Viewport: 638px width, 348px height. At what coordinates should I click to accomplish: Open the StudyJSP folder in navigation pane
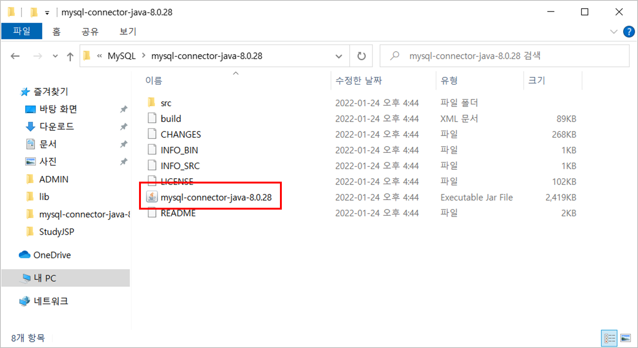point(56,232)
